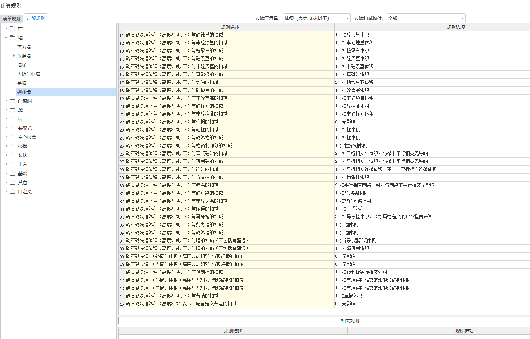The height and width of the screenshot is (339, 530).
Task: Click option 扣预制墙后浇体积 in row 37
Action: 358,241
